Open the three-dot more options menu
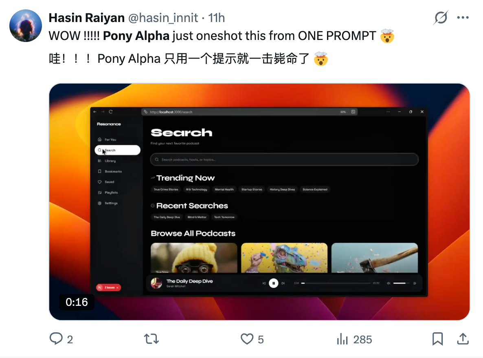The width and height of the screenshot is (483, 358). (x=463, y=18)
